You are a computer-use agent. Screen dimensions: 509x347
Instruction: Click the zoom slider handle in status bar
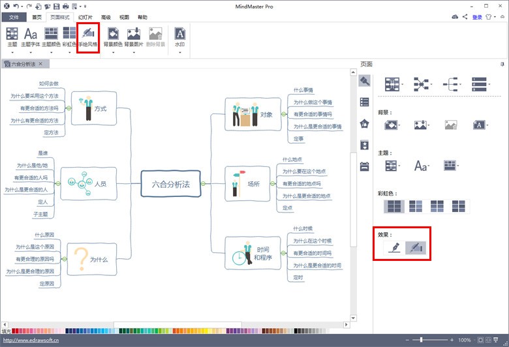[x=421, y=340]
